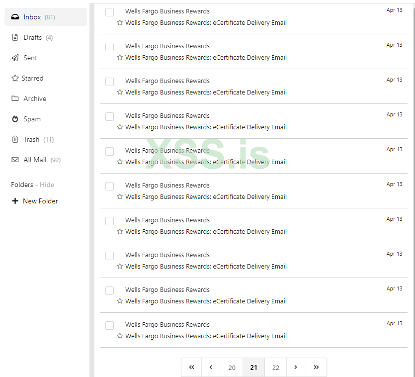Viewport: 415px width, 377px height.
Task: Star the seventh Wells Fargo email from top
Action: (x=120, y=231)
